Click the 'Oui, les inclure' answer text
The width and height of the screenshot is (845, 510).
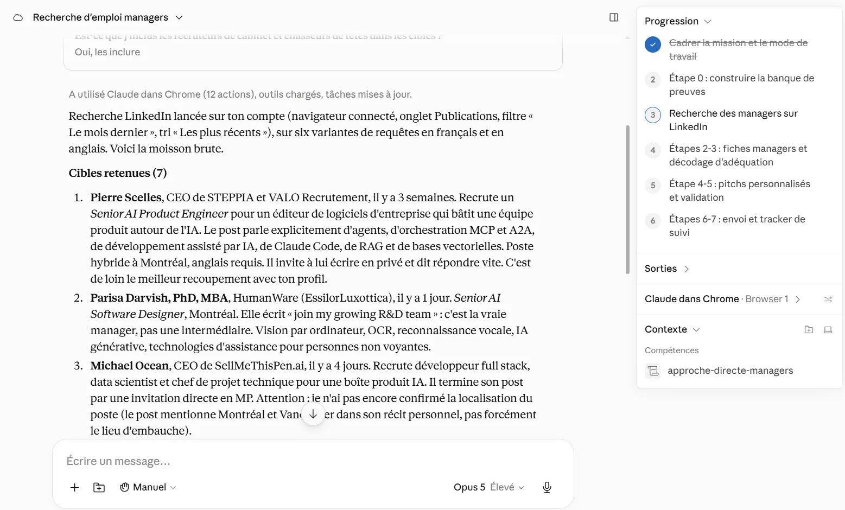click(107, 52)
